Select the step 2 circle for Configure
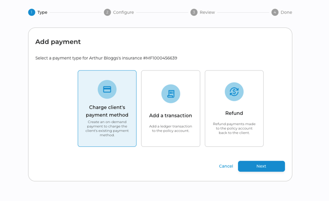329x201 pixels. coord(107,12)
